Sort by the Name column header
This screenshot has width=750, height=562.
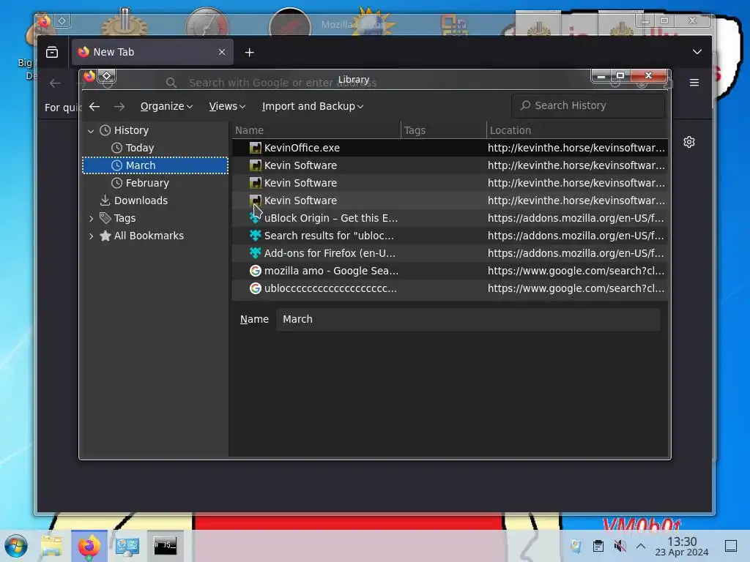point(316,130)
